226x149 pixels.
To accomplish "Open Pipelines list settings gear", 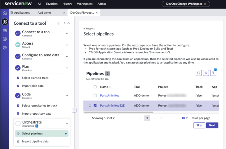I will tap(206, 73).
